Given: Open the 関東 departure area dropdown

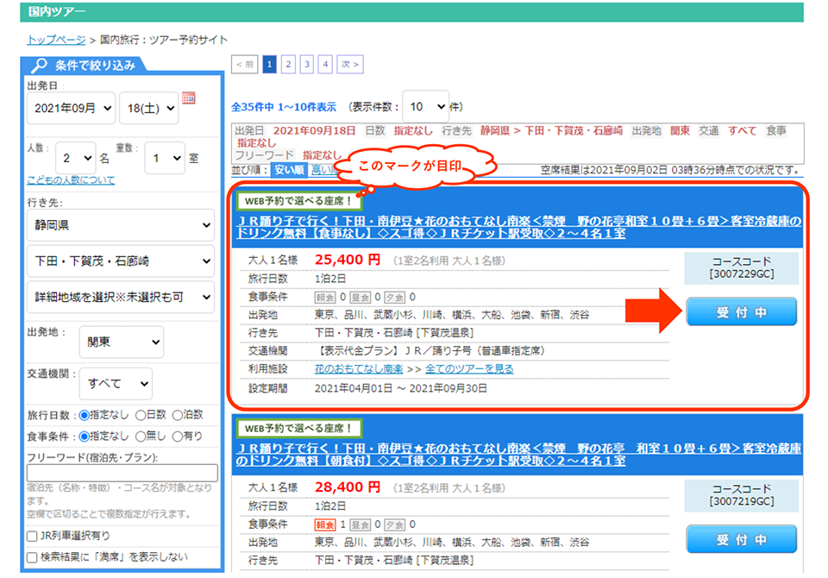Looking at the screenshot, I should (121, 342).
